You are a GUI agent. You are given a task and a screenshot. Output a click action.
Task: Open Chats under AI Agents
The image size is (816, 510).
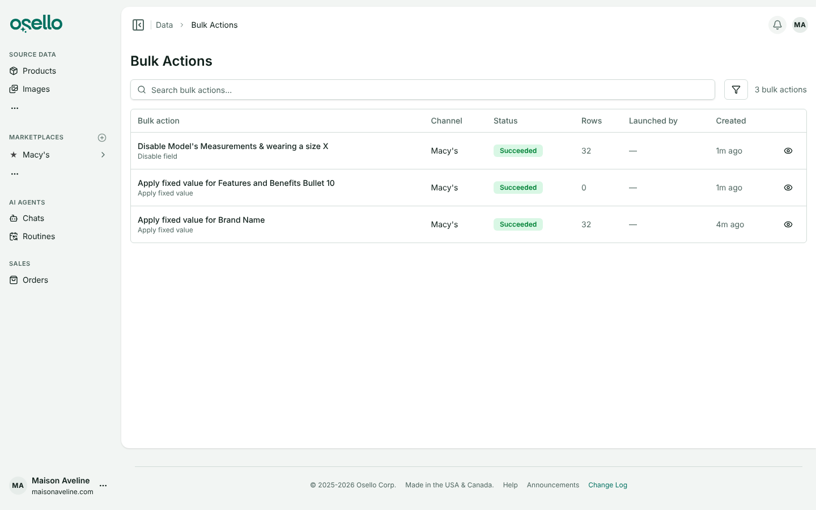click(x=33, y=218)
